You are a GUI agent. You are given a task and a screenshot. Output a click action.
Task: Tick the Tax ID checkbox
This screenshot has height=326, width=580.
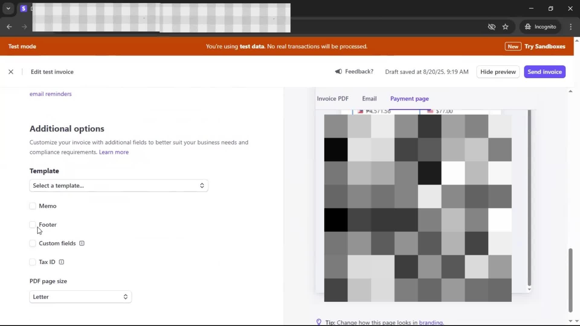(33, 262)
